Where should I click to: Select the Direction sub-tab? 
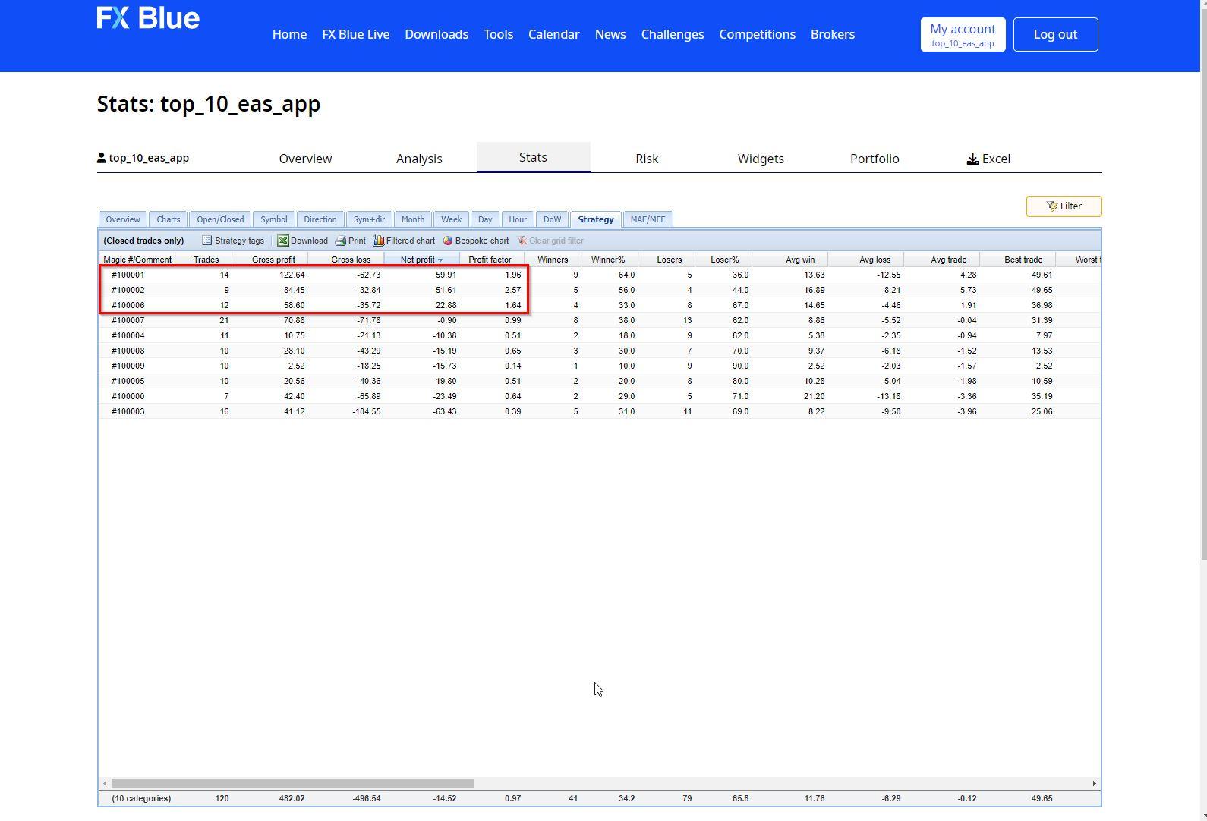tap(320, 219)
